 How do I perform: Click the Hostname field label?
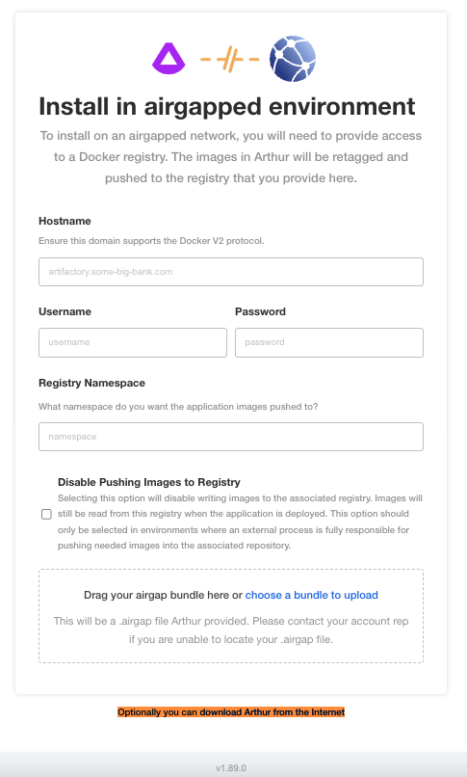click(x=65, y=221)
